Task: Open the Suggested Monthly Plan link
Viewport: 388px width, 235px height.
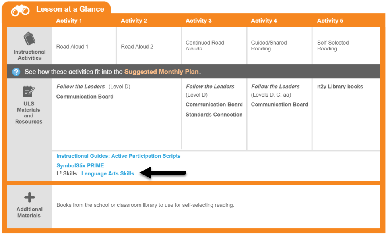Action: tap(161, 72)
